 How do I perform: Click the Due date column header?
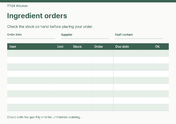point(122,47)
